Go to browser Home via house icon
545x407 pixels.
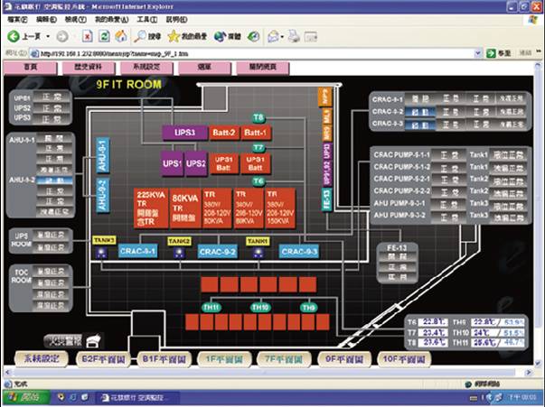click(x=121, y=36)
